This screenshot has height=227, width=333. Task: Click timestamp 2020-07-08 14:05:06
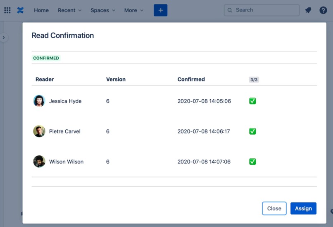pos(204,101)
